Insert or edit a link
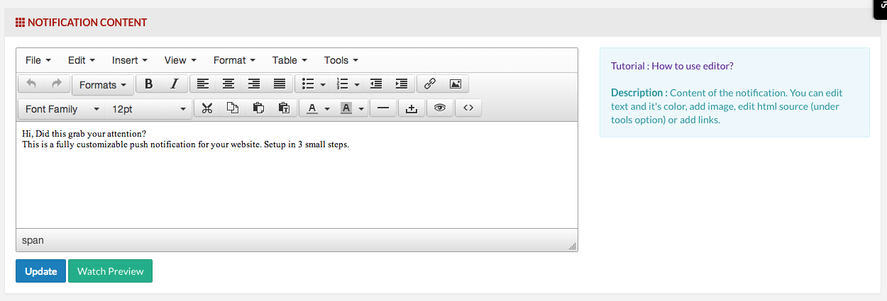 (430, 84)
